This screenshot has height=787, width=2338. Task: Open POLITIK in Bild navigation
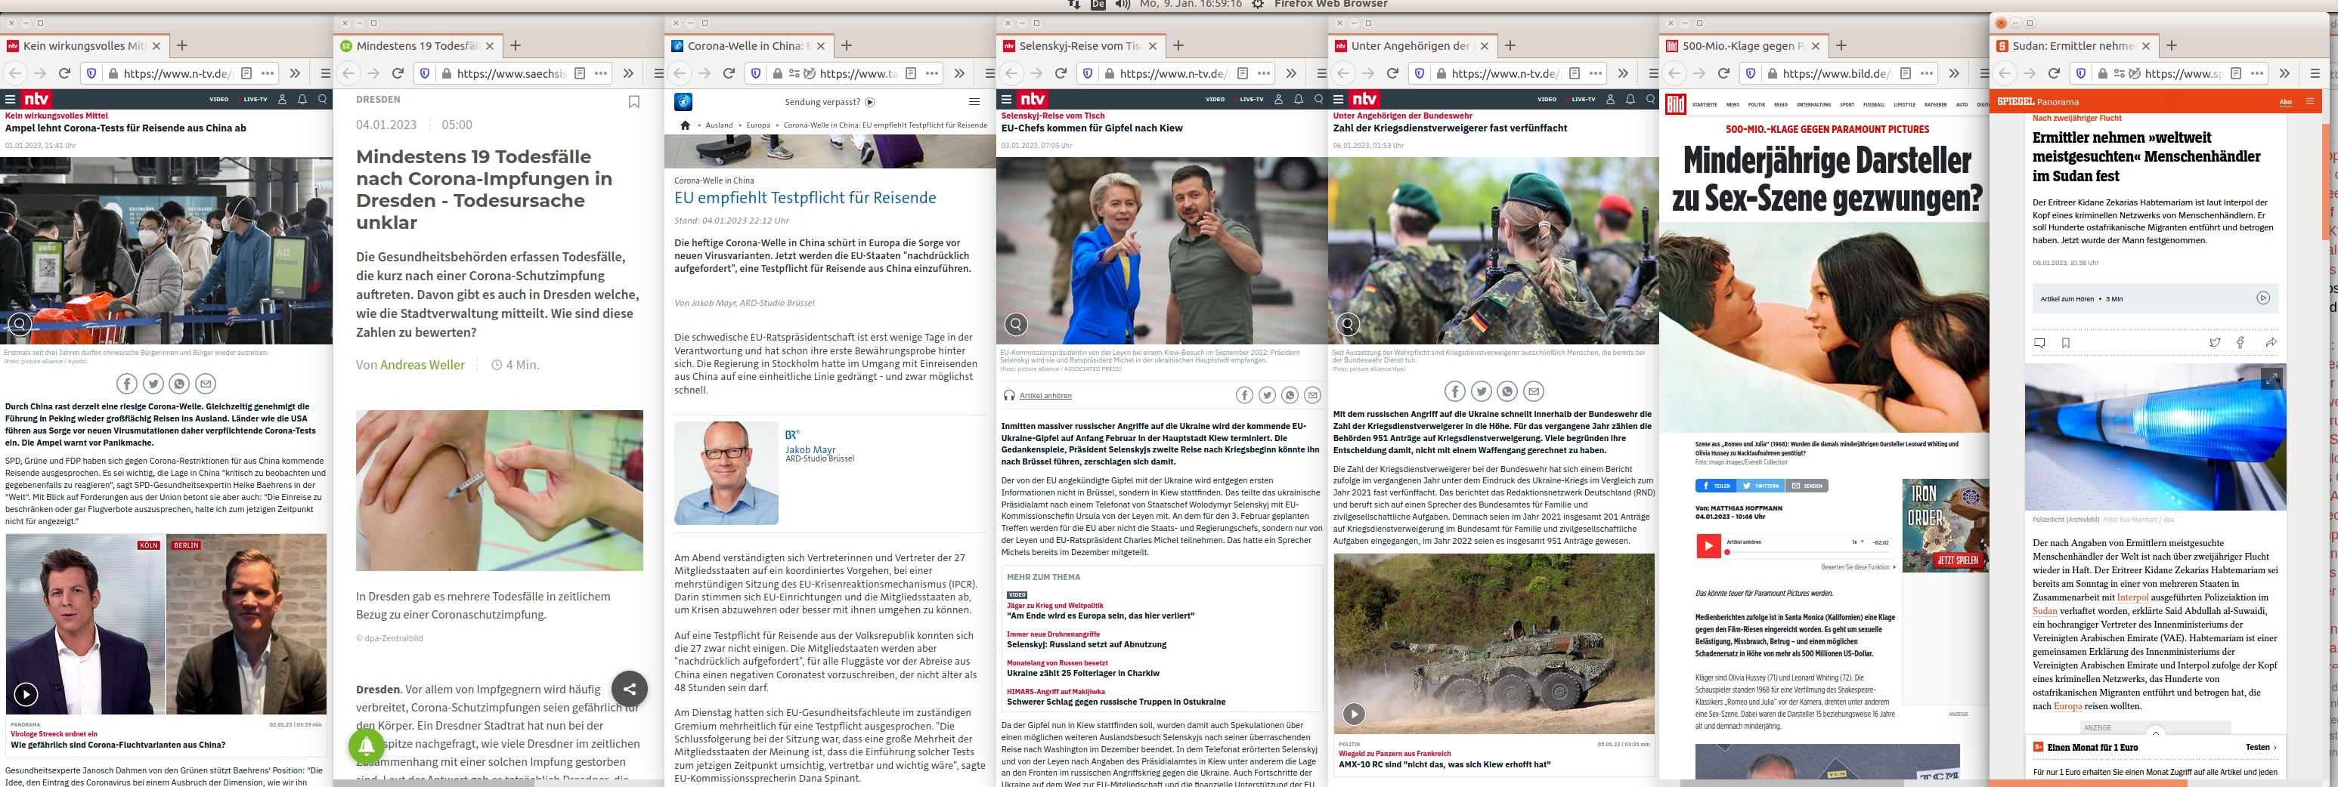point(1757,104)
